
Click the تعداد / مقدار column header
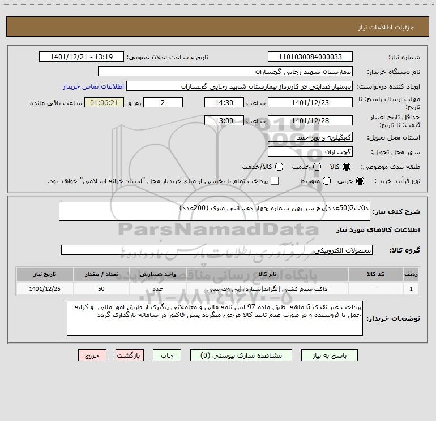[101, 274]
